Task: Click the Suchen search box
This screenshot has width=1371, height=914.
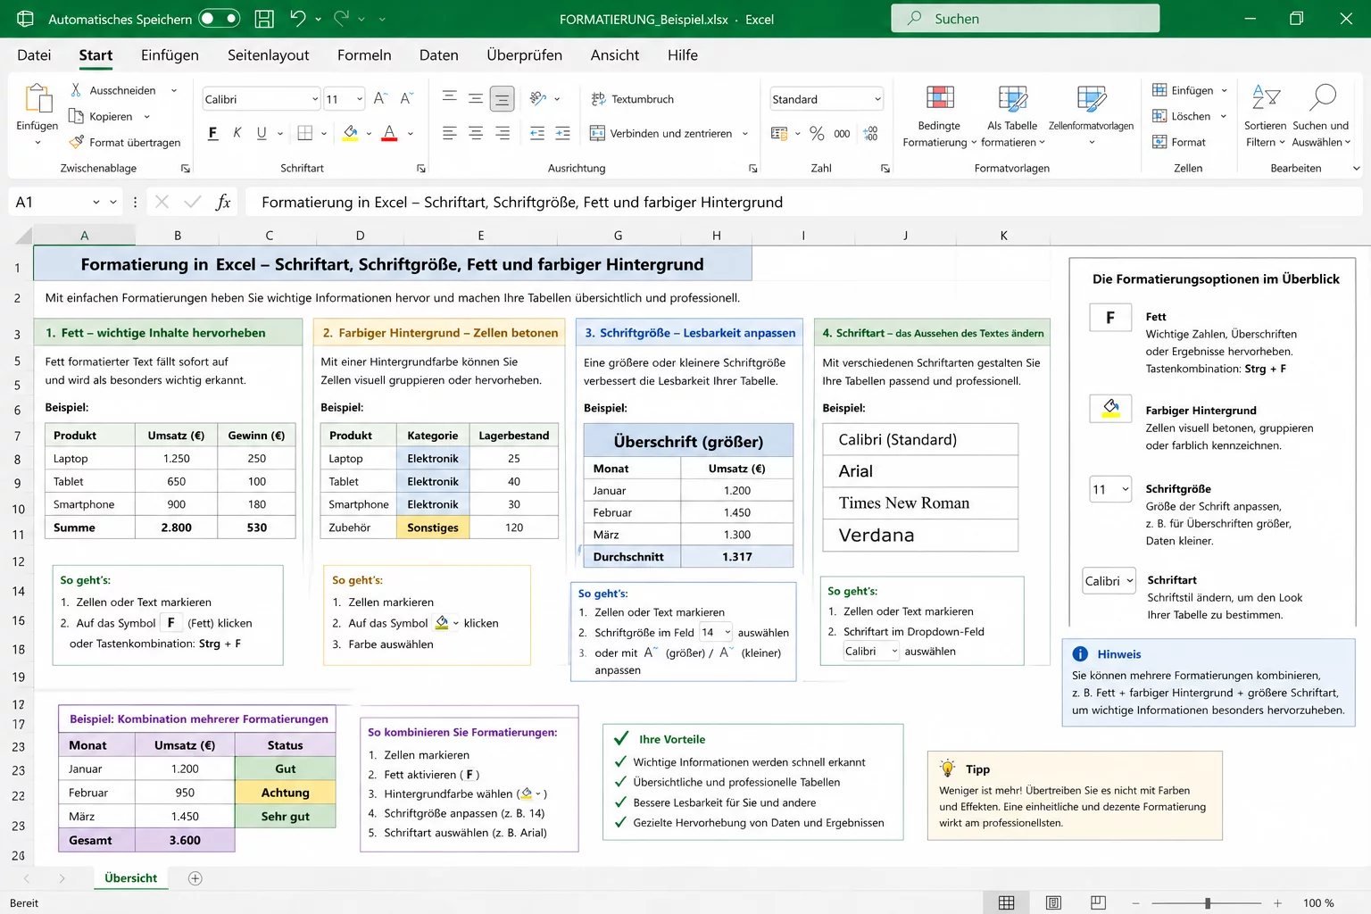Action: [x=1025, y=19]
